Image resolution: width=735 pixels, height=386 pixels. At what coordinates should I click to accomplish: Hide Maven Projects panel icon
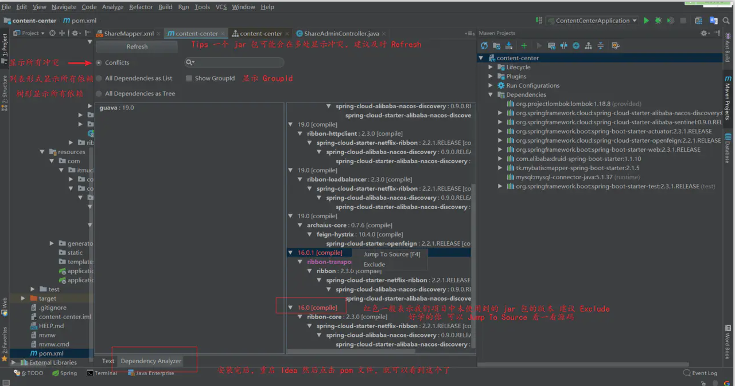[717, 33]
